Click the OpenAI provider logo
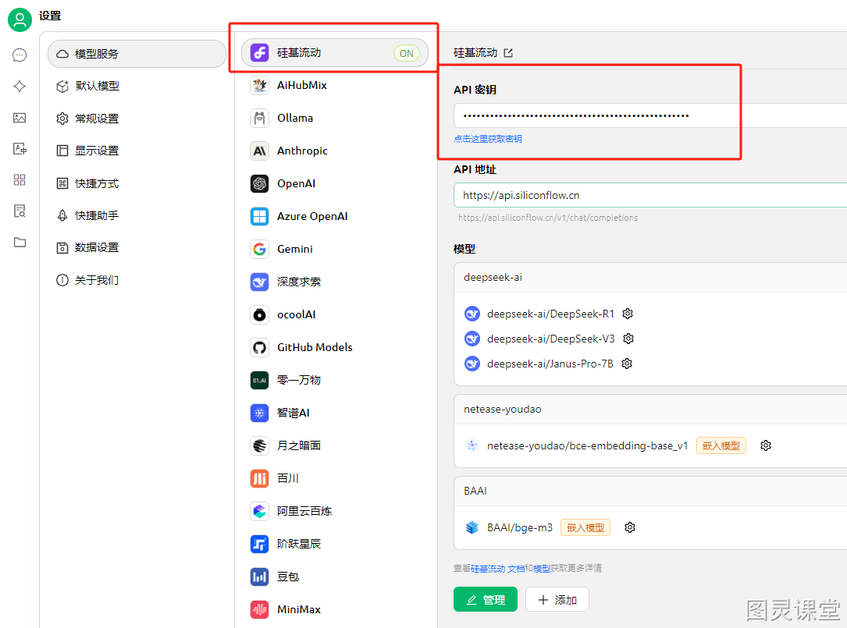 click(x=259, y=183)
